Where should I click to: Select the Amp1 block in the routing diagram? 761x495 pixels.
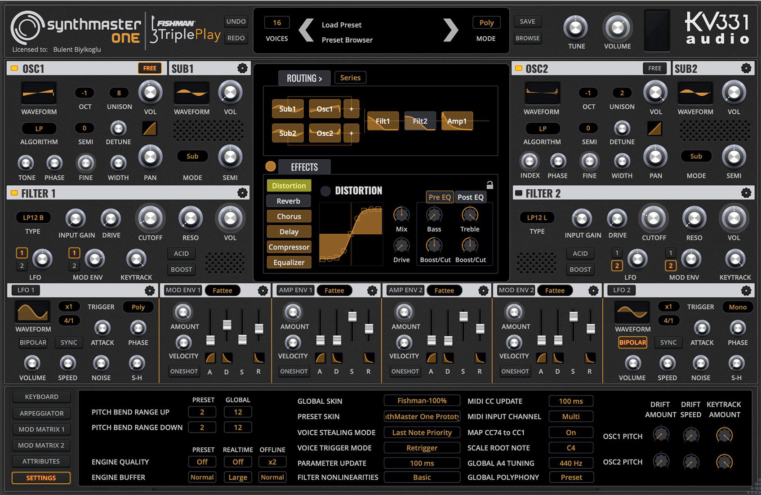click(457, 120)
